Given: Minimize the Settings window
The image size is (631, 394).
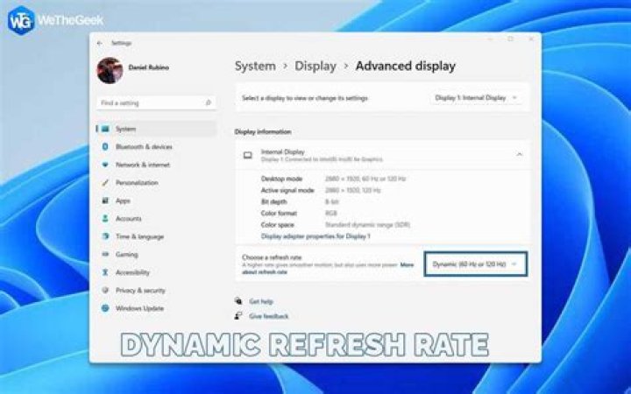Looking at the screenshot, I should coord(490,39).
